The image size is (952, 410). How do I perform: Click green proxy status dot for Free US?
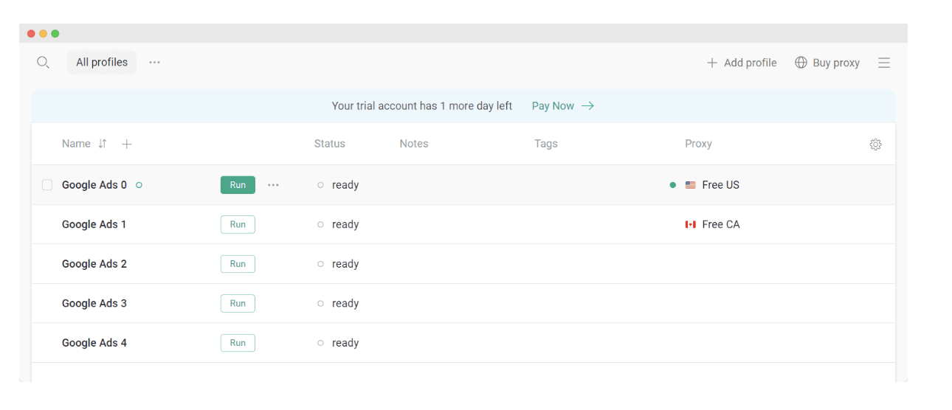[672, 185]
